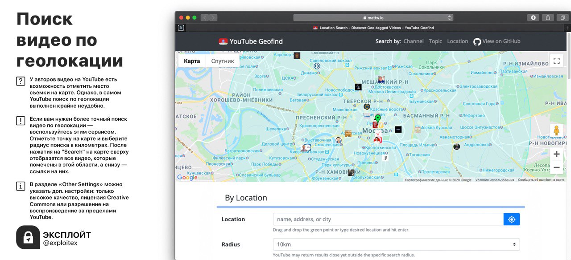Click the By Location heading

coord(246,198)
